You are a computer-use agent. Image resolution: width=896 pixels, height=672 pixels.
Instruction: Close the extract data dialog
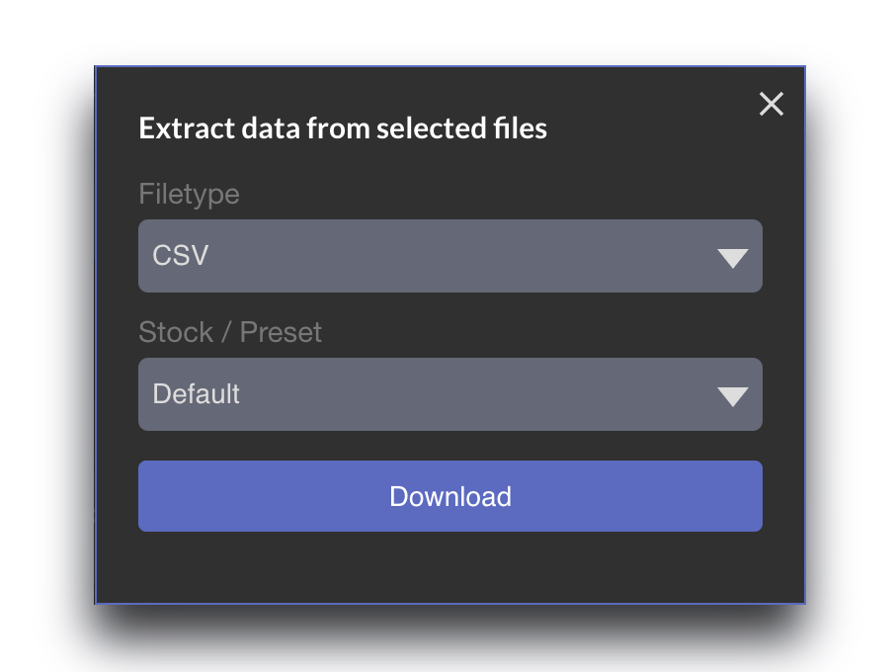coord(772,104)
